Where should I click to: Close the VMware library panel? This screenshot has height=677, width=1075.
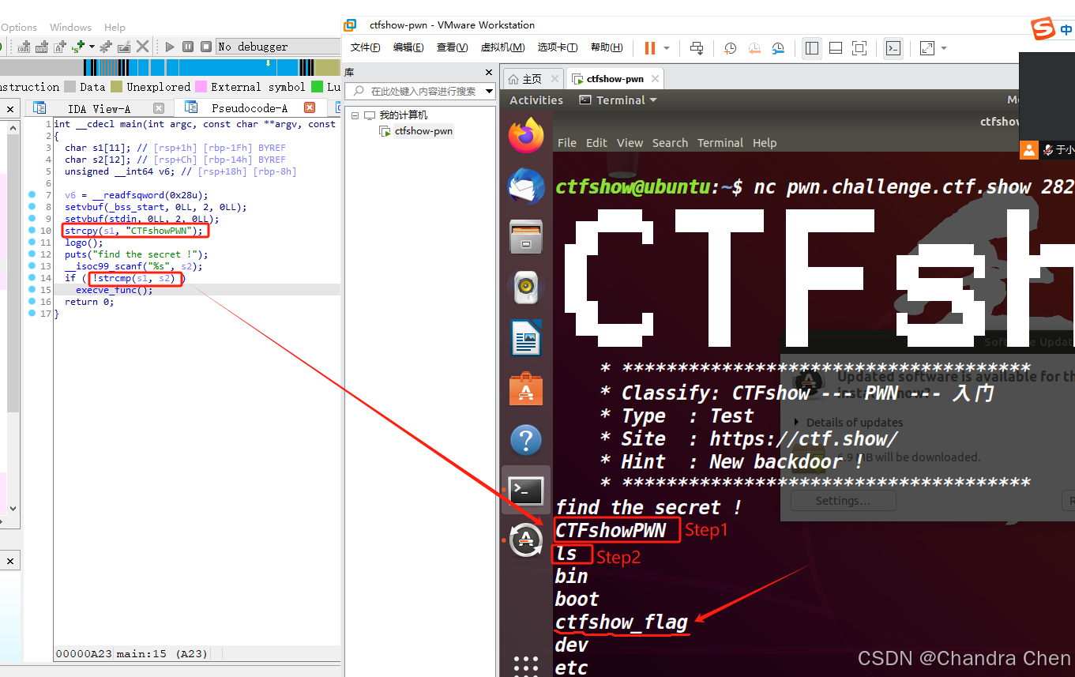[489, 72]
